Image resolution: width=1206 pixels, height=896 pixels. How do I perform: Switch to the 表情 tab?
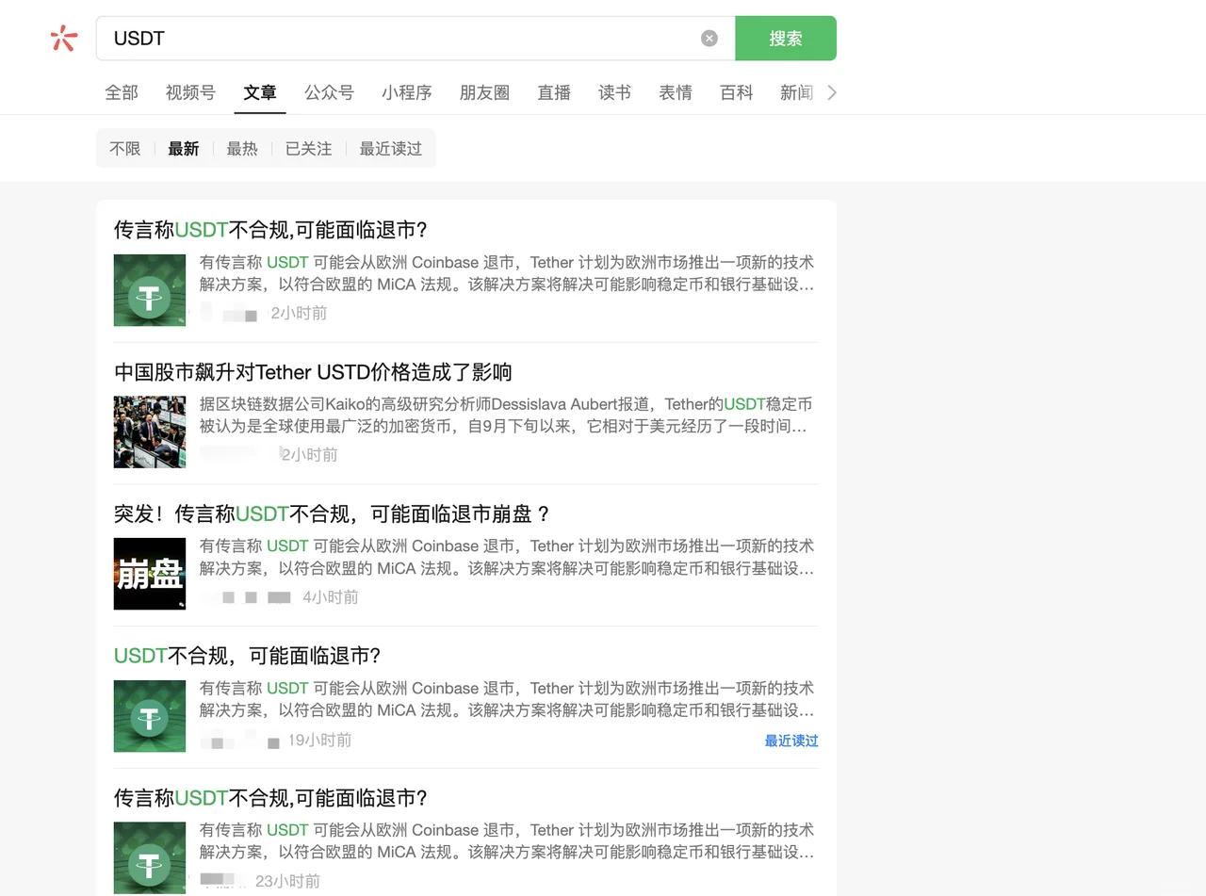point(676,92)
